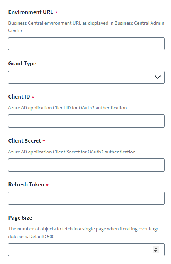
Task: Click the Page Size default 500 description
Action: (84, 233)
